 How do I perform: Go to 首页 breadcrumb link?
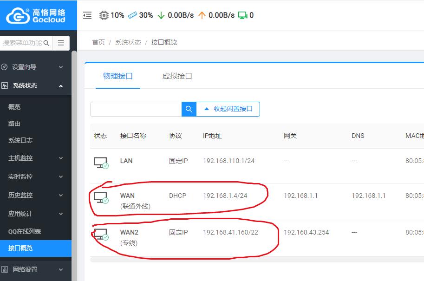[98, 42]
